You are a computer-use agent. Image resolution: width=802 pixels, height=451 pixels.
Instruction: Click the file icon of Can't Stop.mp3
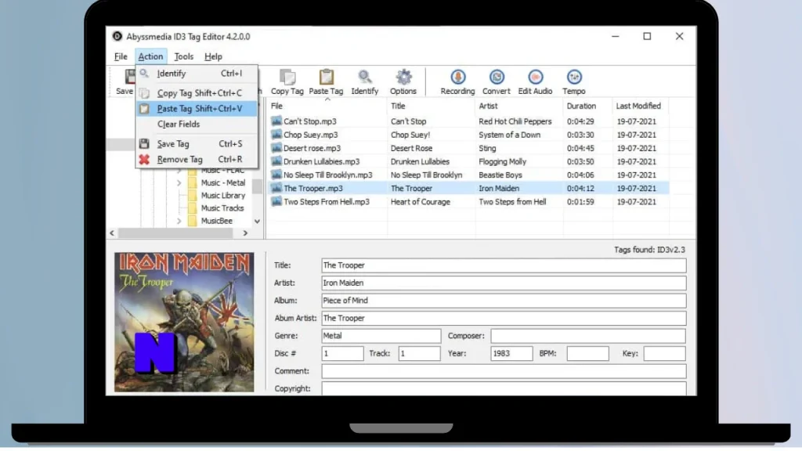click(x=276, y=121)
